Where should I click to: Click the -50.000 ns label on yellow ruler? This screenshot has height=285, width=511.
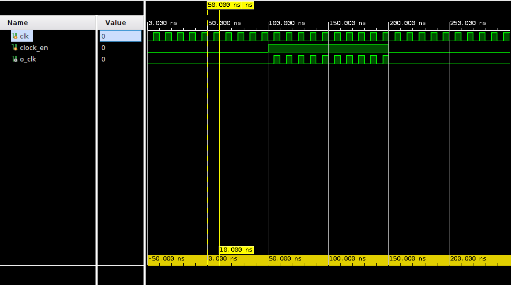167,258
